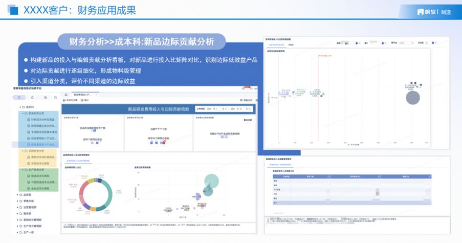The height and width of the screenshot is (243, 462).
Task: Click document icon of 制造成本仪表板
Action: pos(29,176)
